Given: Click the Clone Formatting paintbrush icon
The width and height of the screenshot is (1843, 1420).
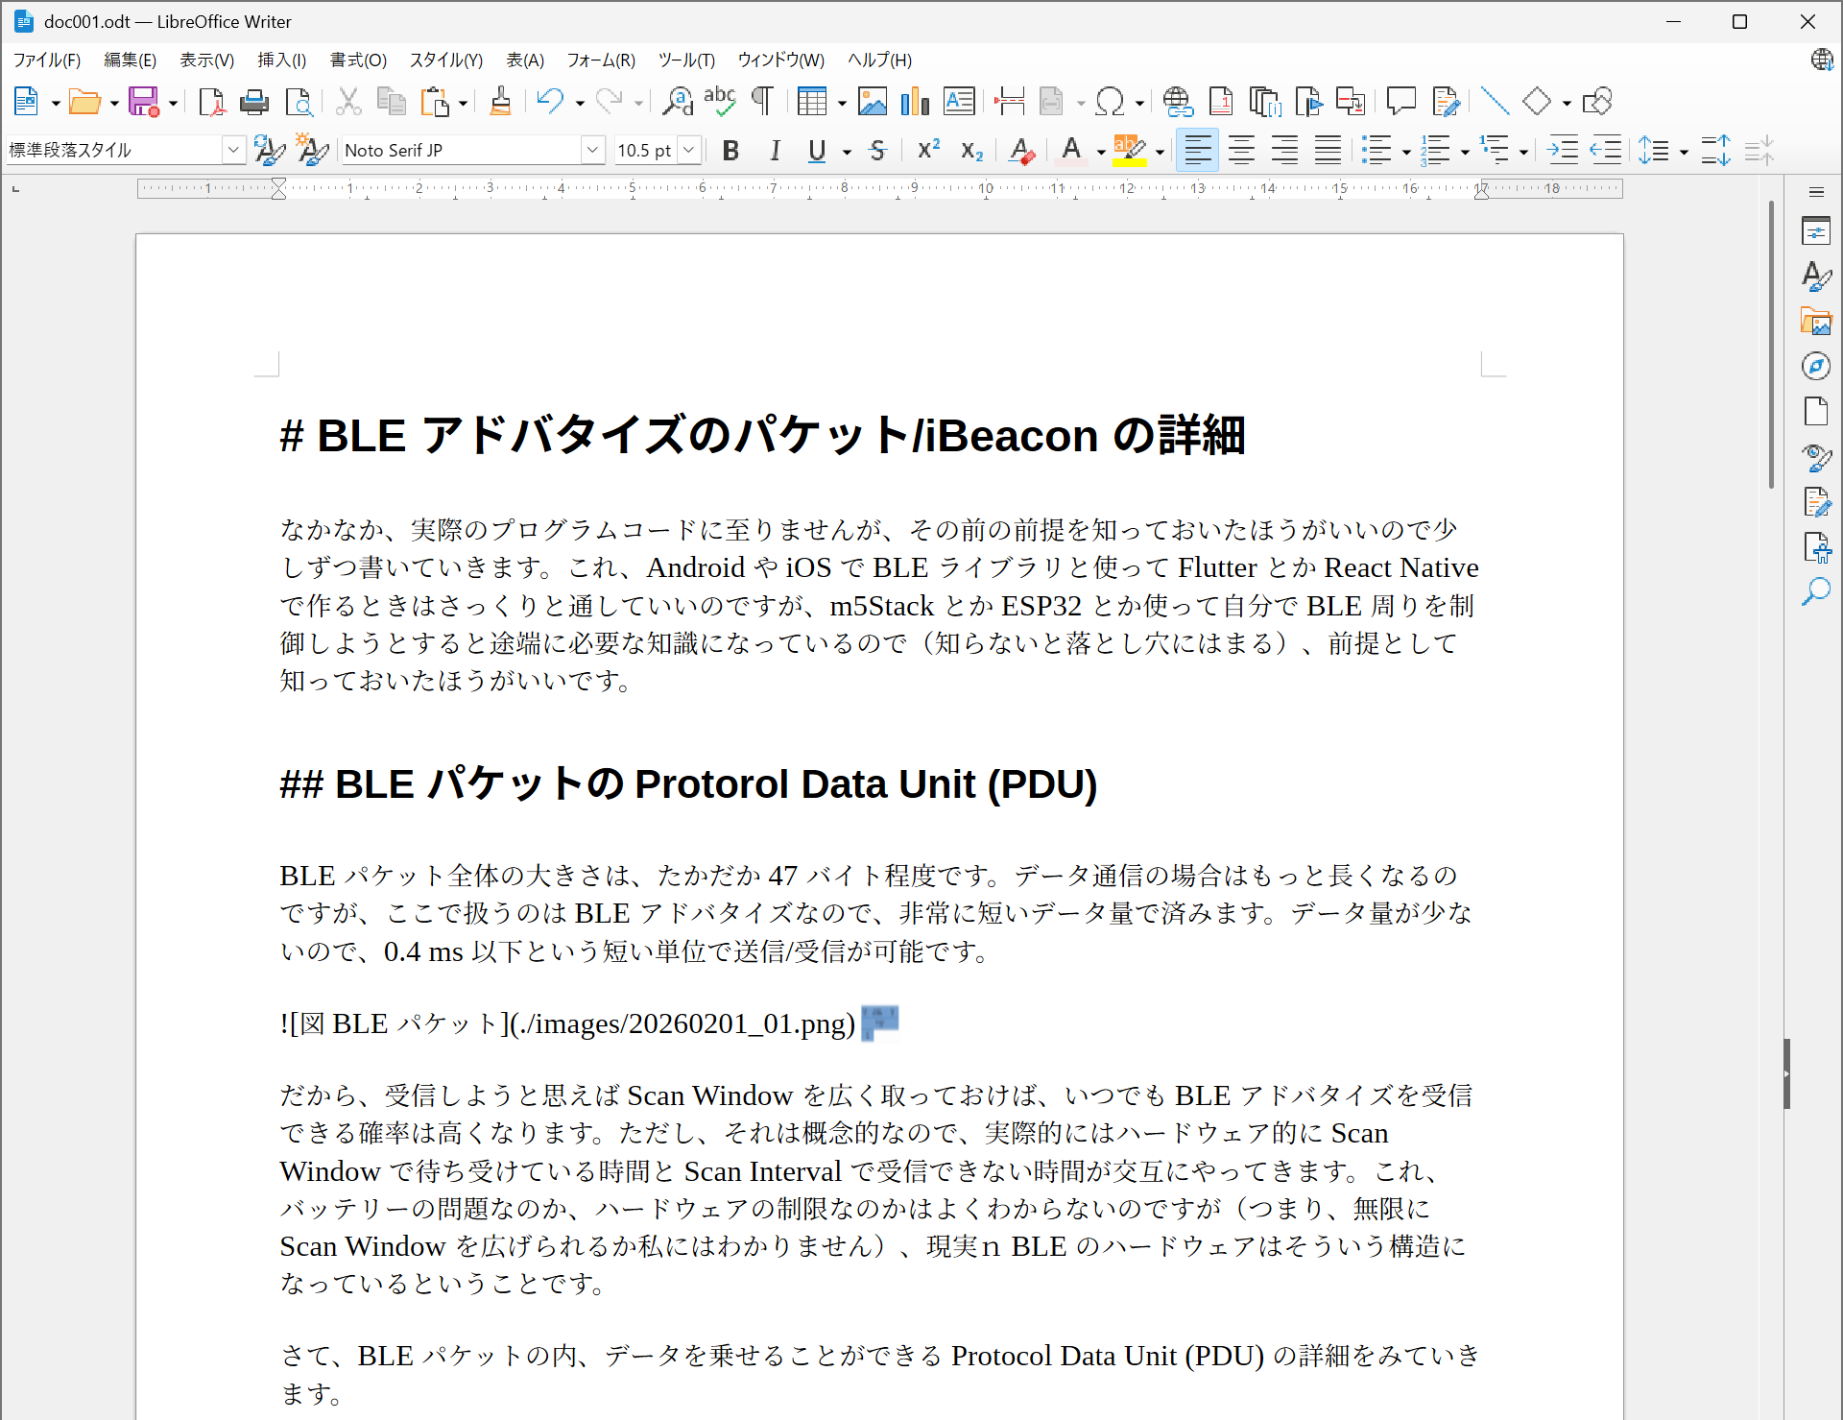Looking at the screenshot, I should pos(500,102).
